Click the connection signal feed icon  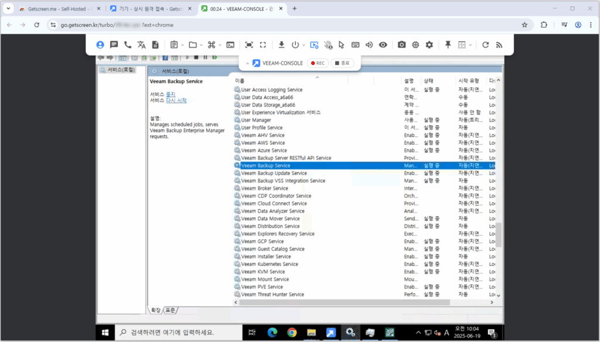point(499,45)
